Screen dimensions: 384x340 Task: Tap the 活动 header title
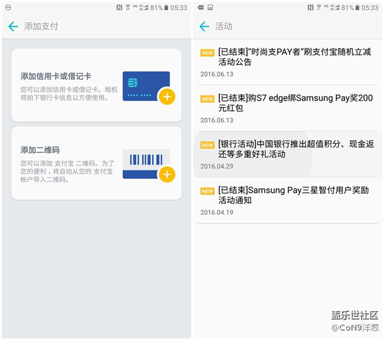(x=224, y=27)
